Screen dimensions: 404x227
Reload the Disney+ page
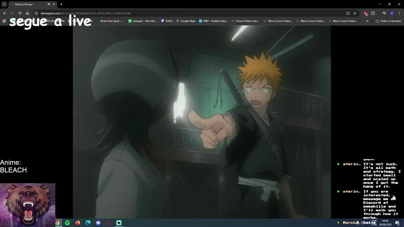pos(20,13)
